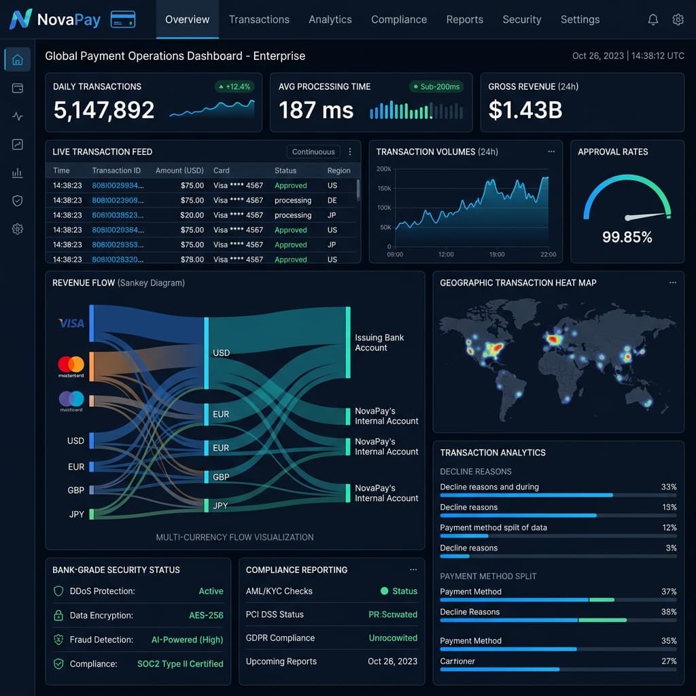Switch to the Transactions tab

coord(259,20)
